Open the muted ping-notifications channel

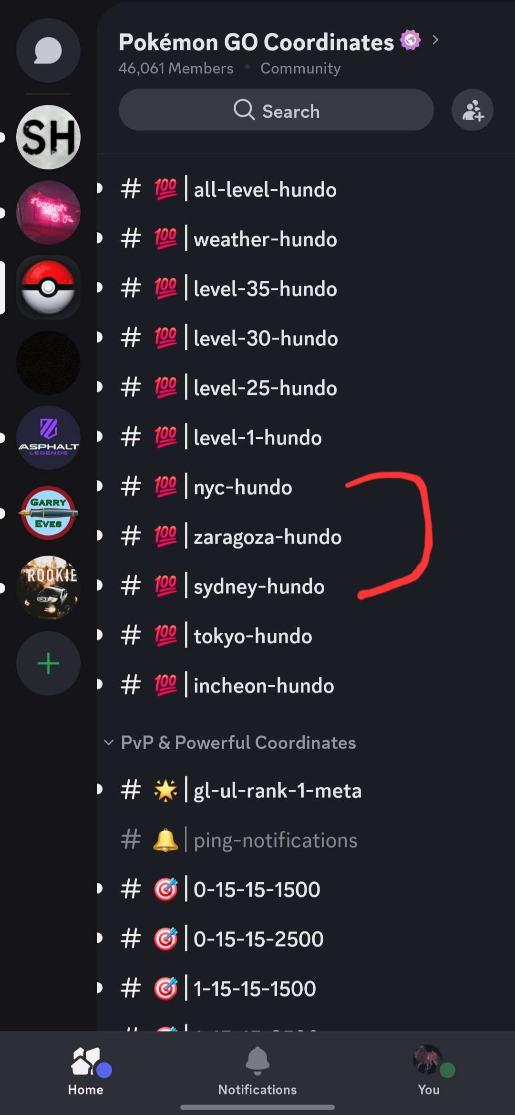(305, 840)
